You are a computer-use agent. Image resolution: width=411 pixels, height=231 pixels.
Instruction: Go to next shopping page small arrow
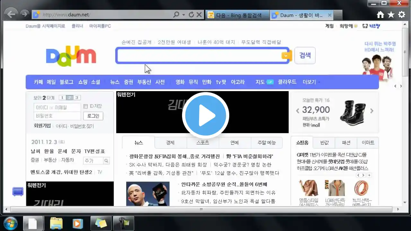[363, 175]
